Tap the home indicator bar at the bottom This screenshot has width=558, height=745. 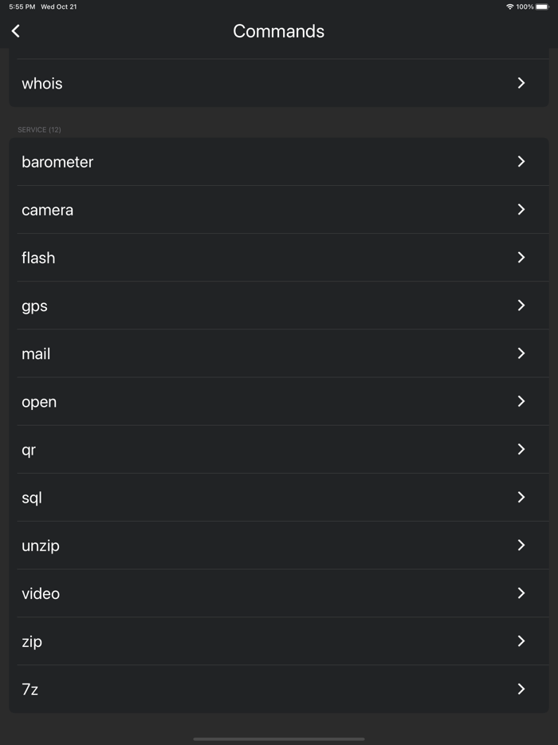click(279, 738)
